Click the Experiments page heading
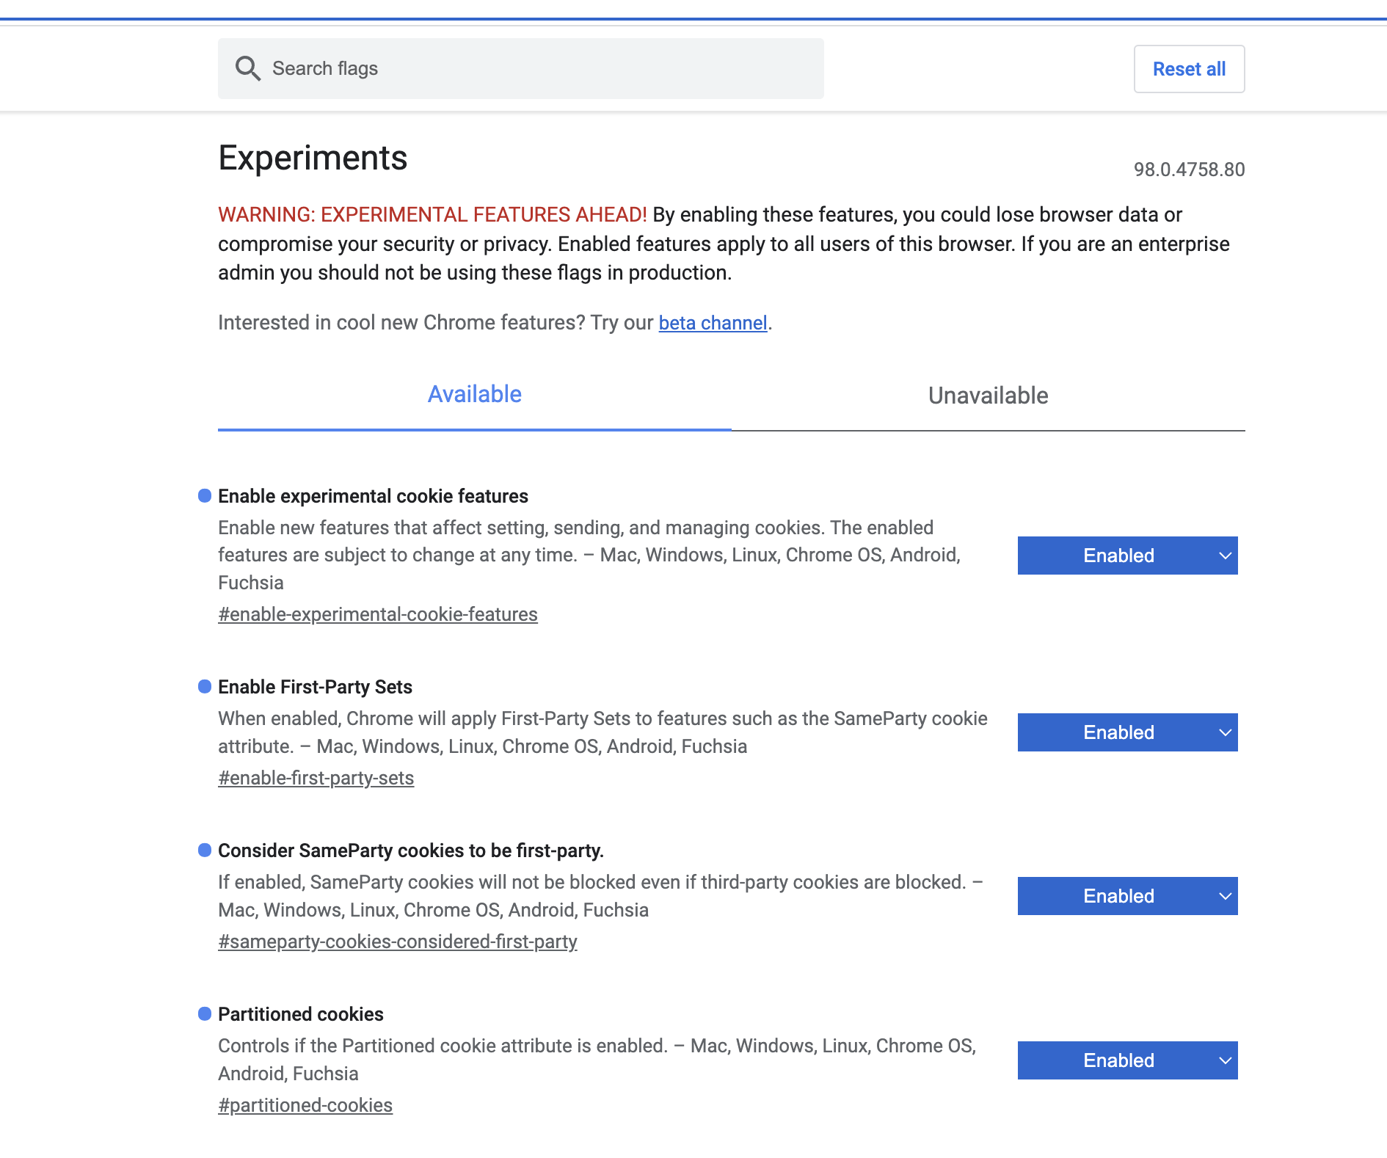Viewport: 1387px width, 1158px height. pos(313,158)
